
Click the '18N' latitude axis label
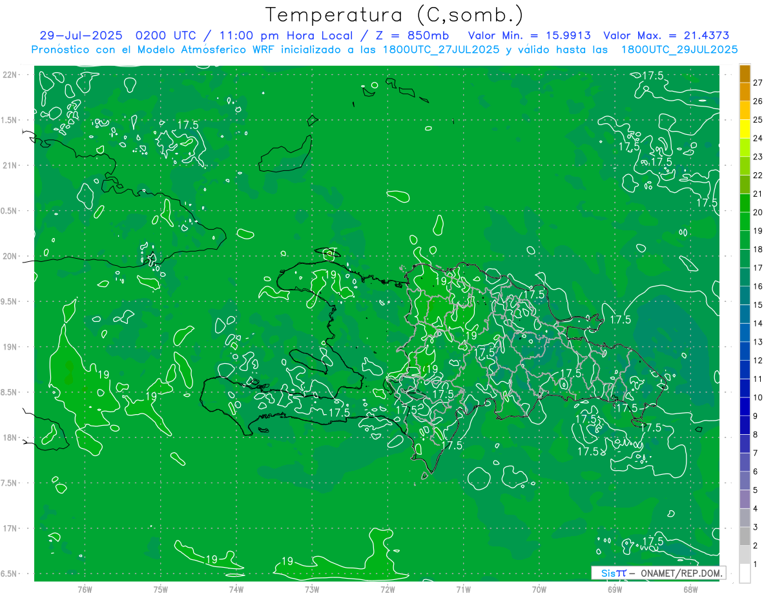point(10,437)
